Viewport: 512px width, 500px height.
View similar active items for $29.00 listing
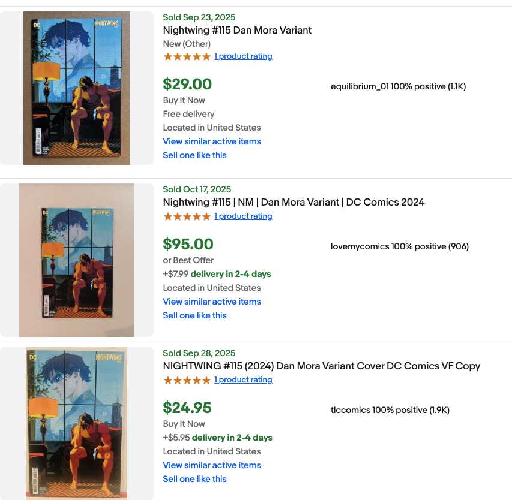coord(212,141)
